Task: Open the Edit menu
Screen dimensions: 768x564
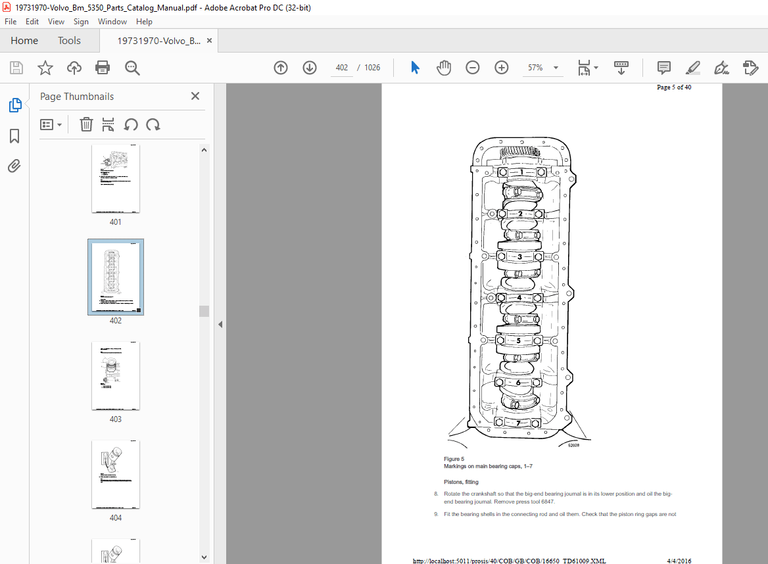Action: click(32, 22)
